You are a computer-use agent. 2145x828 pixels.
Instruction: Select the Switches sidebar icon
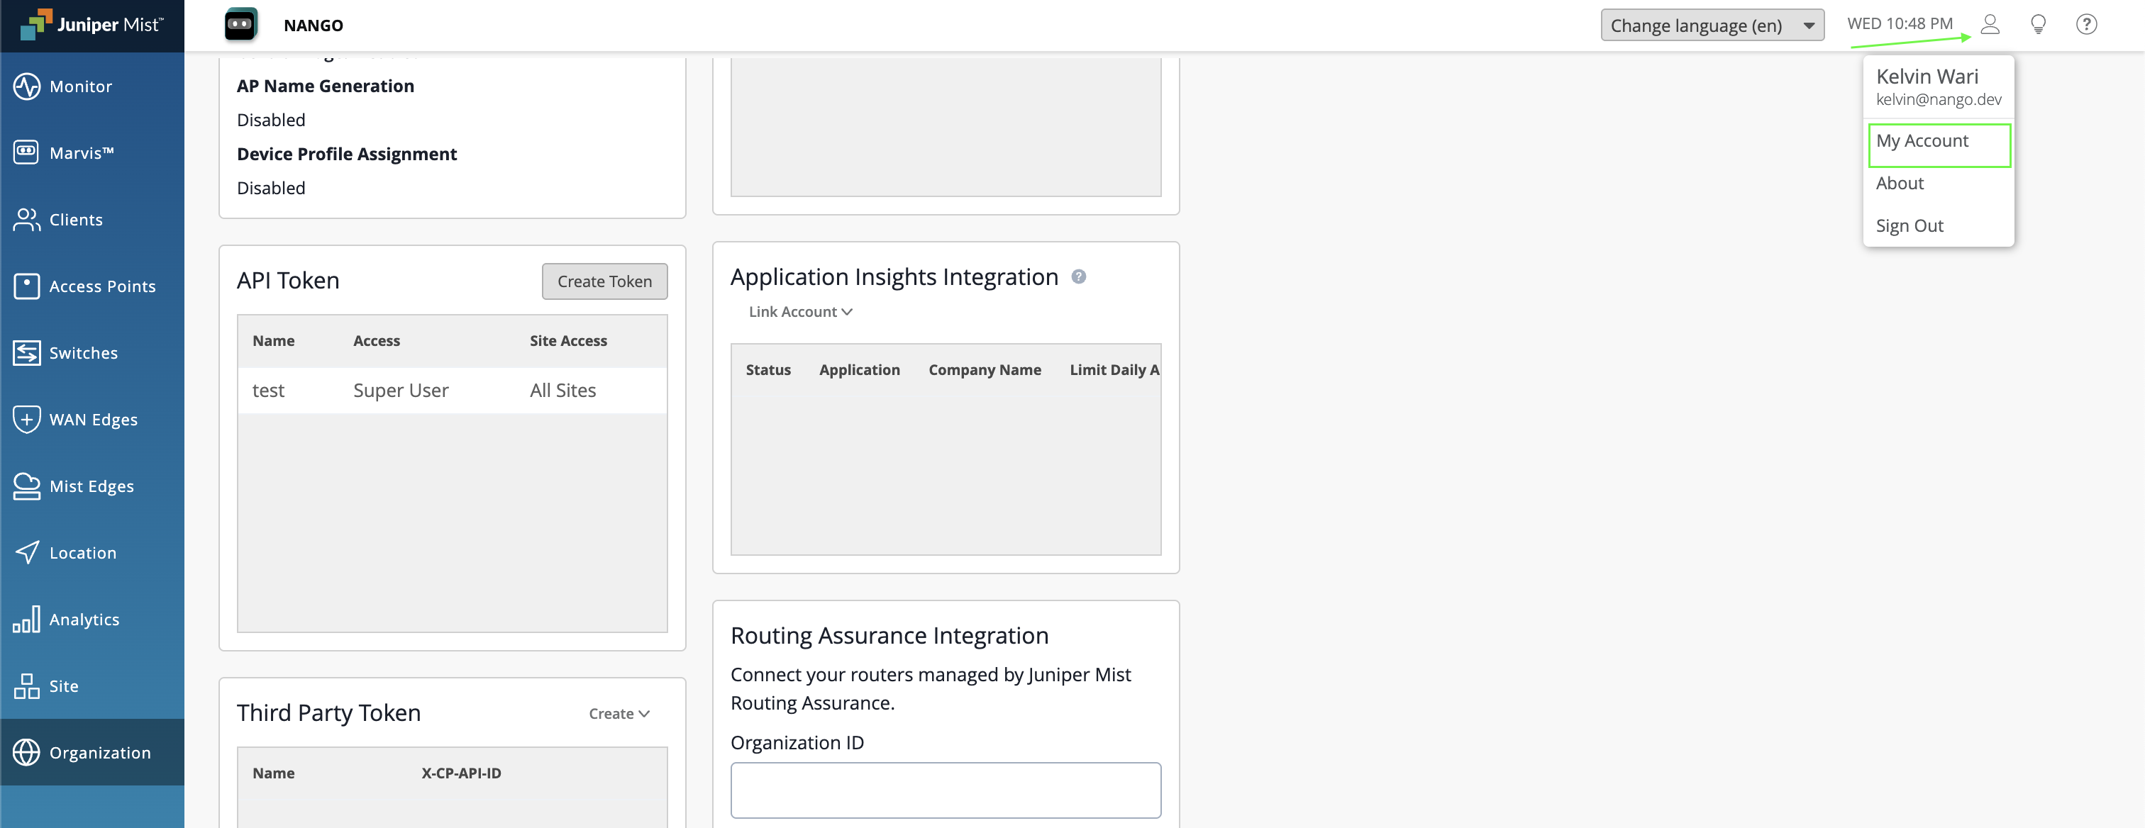click(x=27, y=353)
